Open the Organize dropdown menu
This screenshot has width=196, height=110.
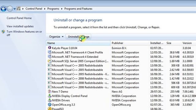coord(56,37)
